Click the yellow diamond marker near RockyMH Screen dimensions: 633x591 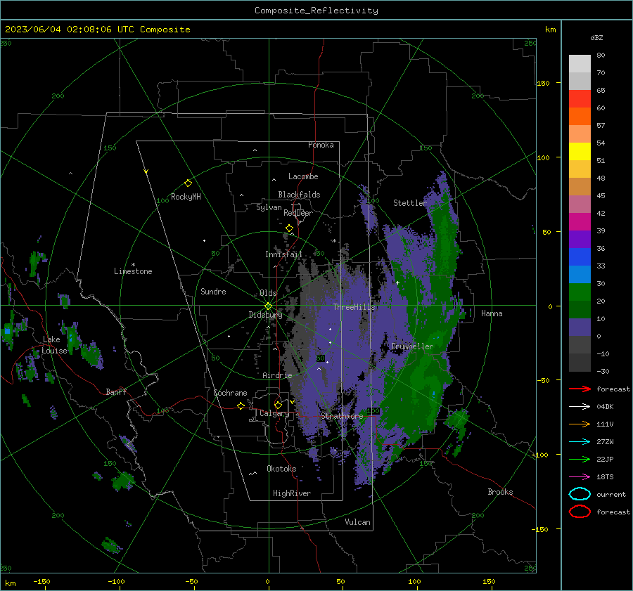[188, 183]
